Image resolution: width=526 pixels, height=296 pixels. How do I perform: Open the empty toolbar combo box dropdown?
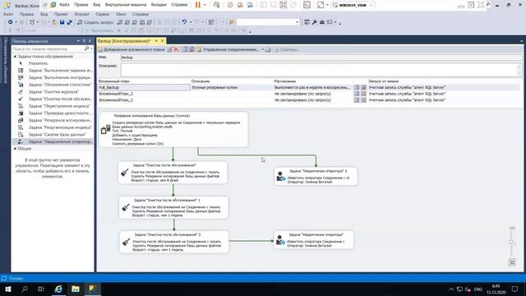tap(297, 22)
